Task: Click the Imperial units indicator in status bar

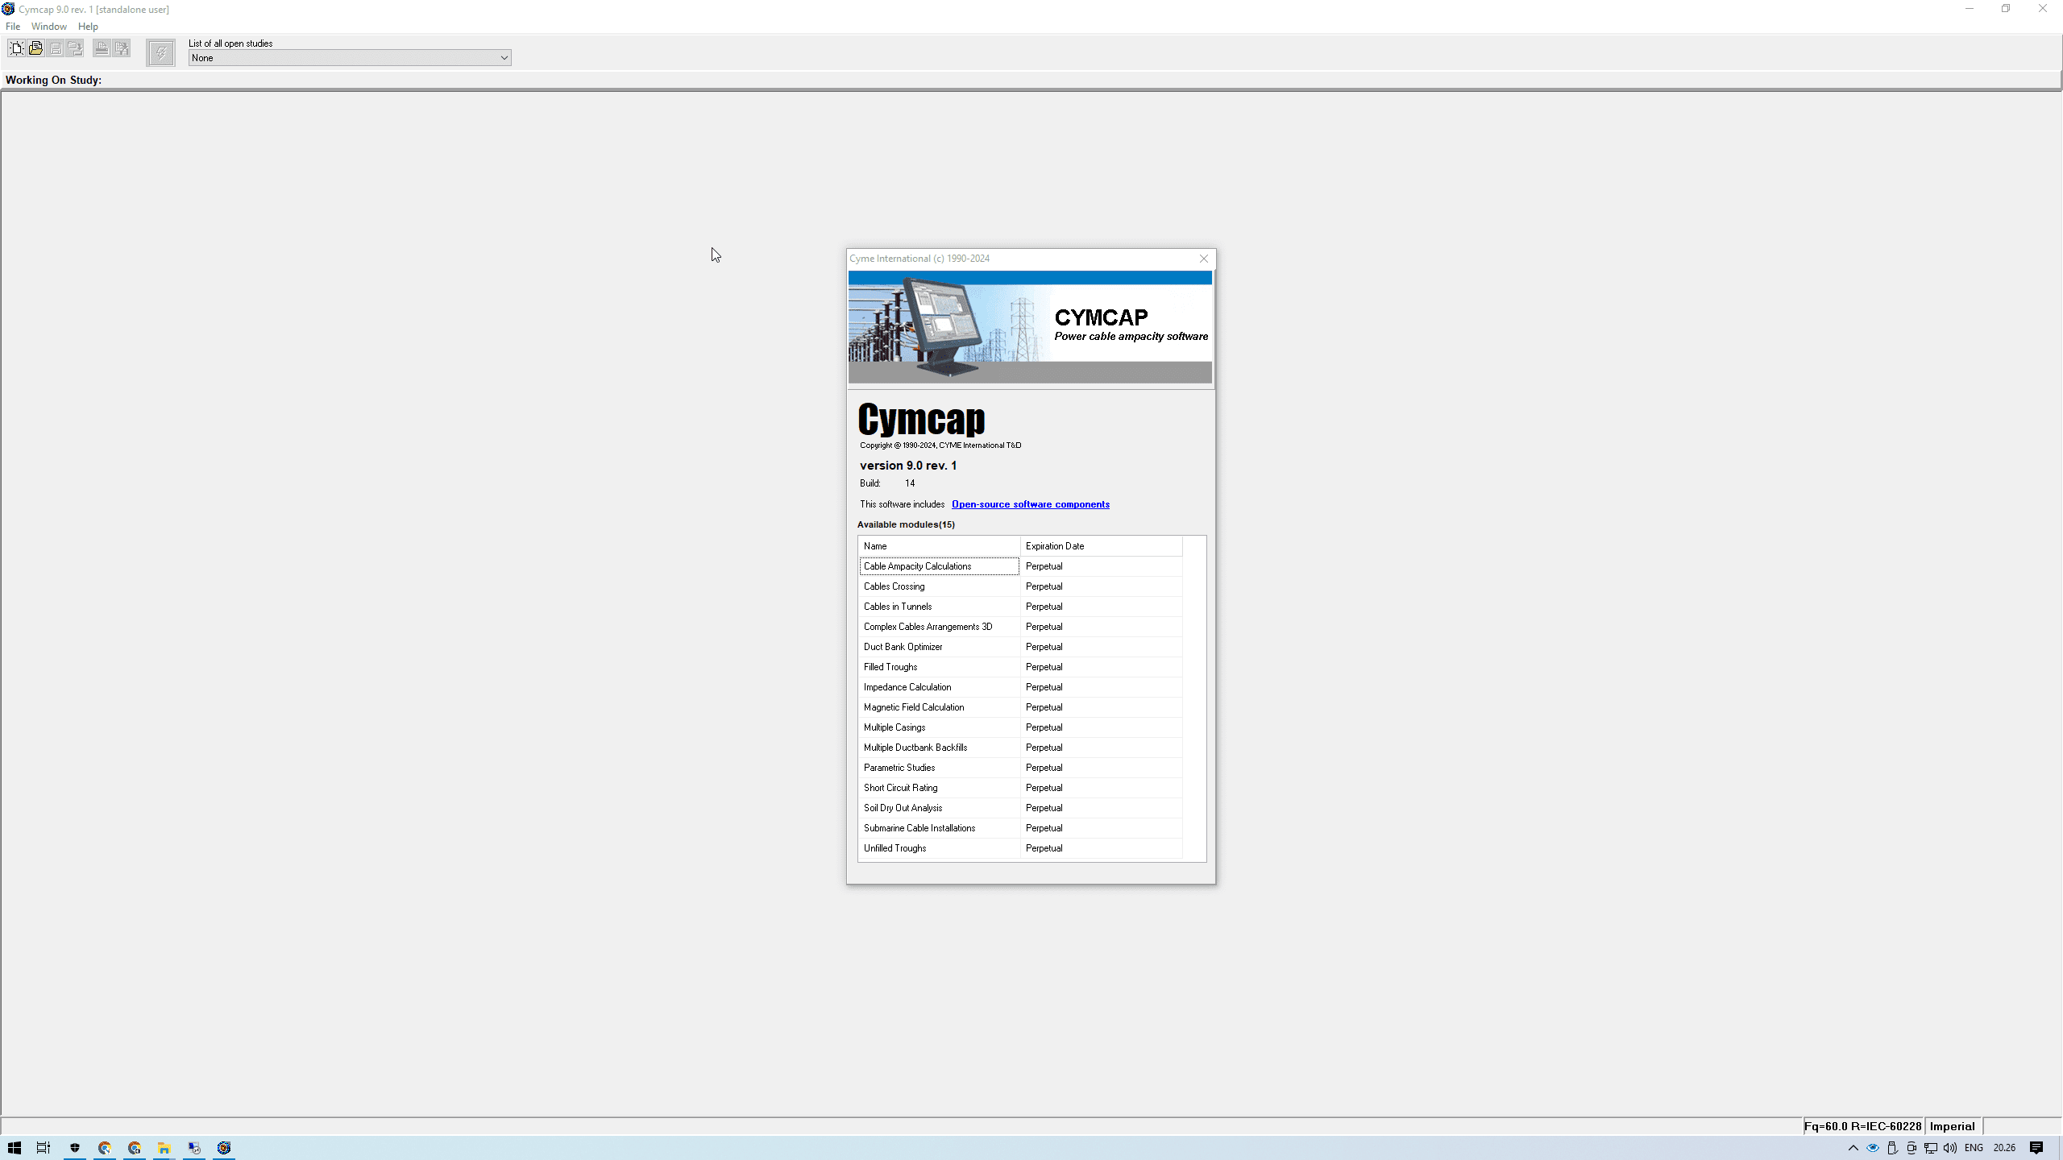Action: coord(1952,1125)
